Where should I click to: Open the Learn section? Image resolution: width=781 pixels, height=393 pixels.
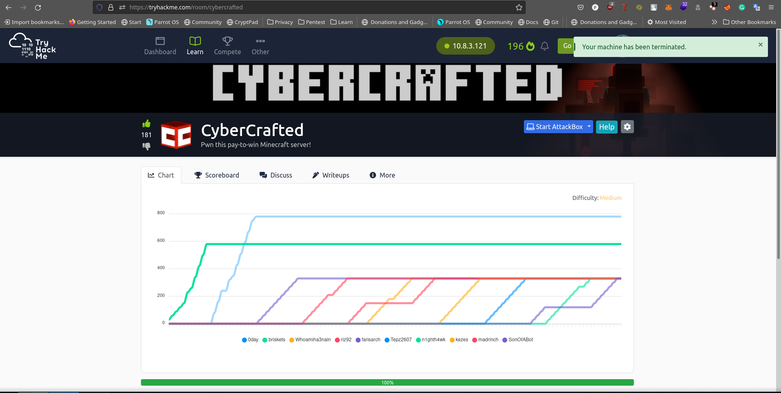click(x=195, y=46)
